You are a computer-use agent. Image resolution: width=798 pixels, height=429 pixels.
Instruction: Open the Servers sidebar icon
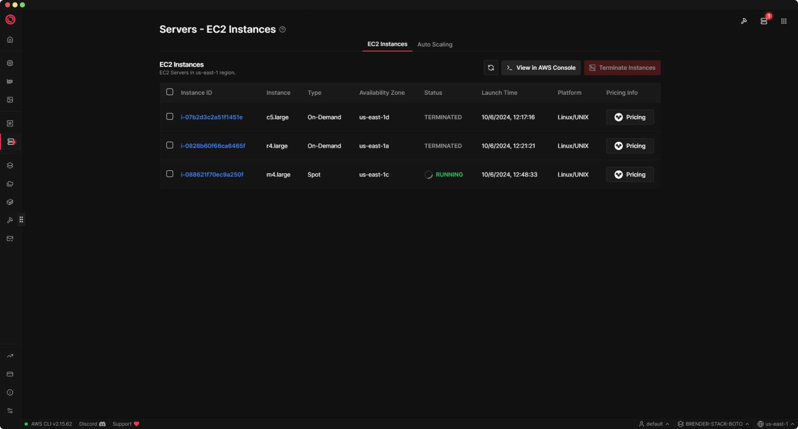[x=11, y=142]
